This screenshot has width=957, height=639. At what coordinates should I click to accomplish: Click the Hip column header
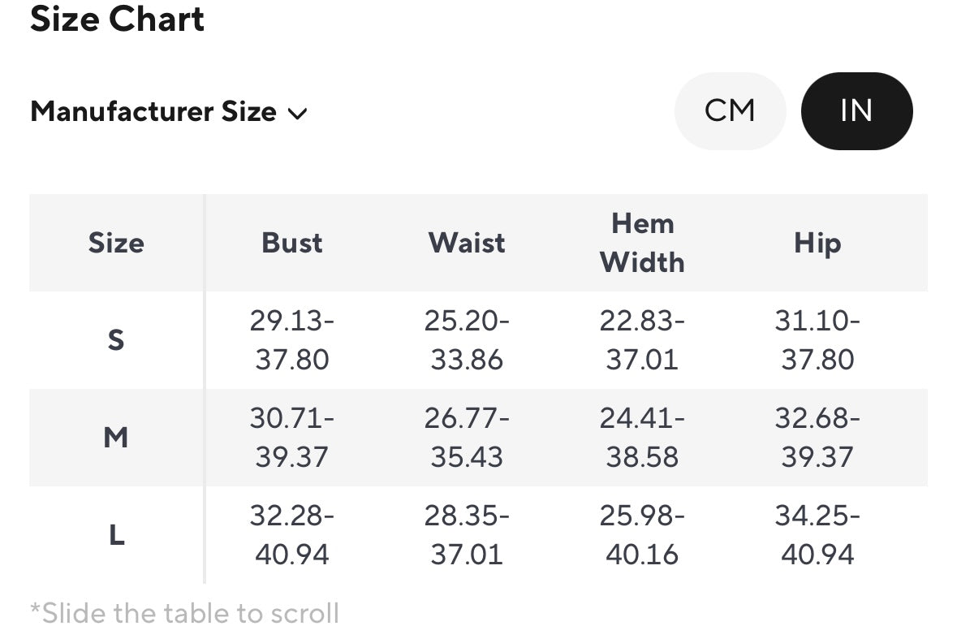tap(817, 243)
